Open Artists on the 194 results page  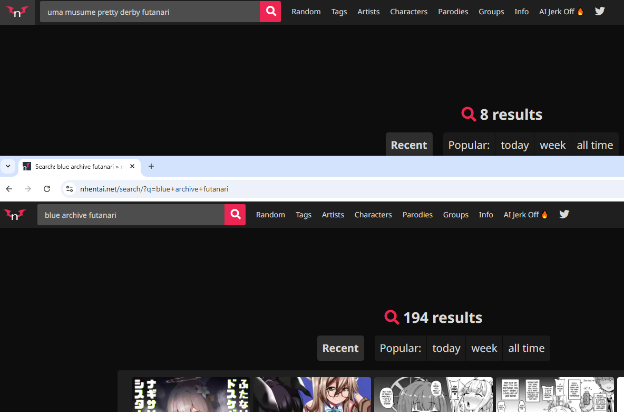pyautogui.click(x=333, y=215)
